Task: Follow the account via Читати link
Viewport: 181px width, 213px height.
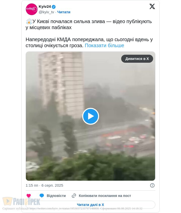Action: click(64, 12)
